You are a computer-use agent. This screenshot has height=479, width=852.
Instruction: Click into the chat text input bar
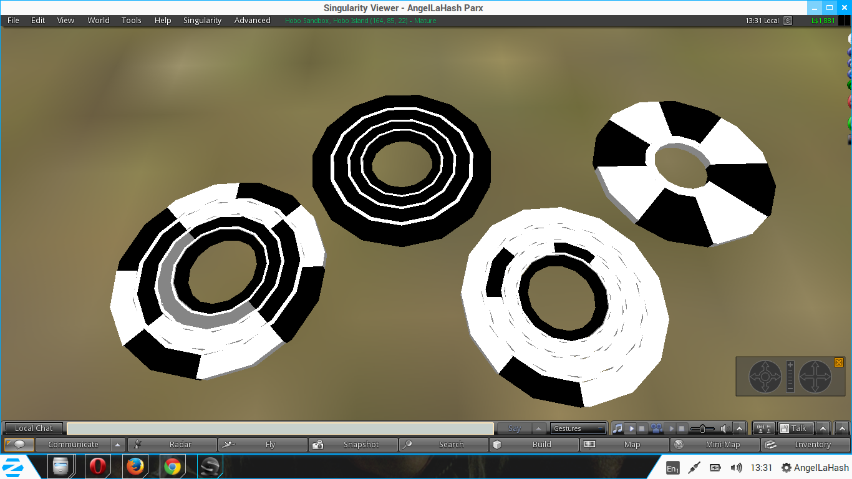[x=281, y=428]
